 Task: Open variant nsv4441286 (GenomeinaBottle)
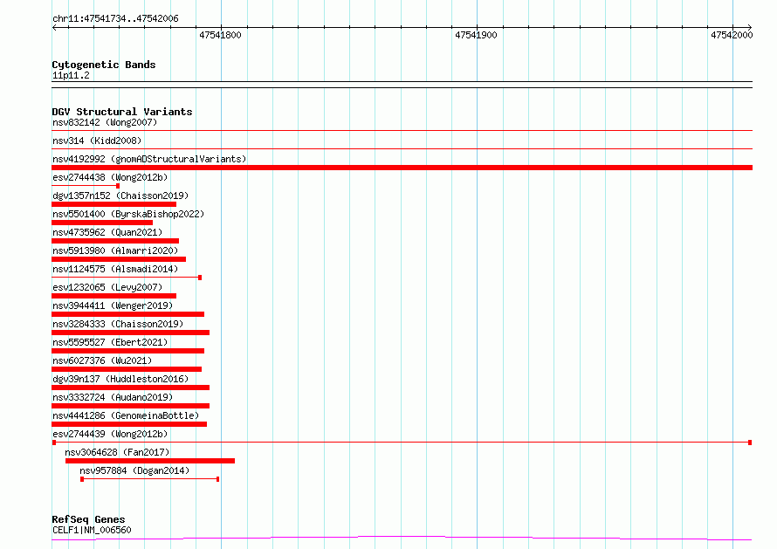(126, 415)
